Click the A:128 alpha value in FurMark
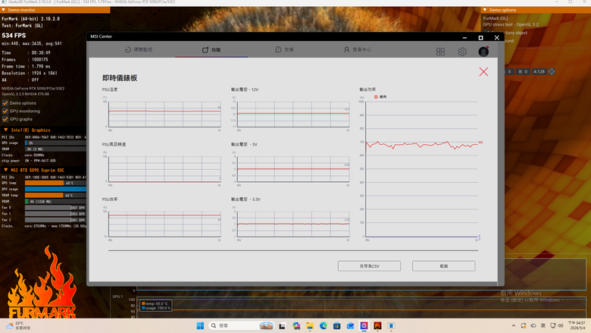This screenshot has width=591, height=333. coord(539,71)
